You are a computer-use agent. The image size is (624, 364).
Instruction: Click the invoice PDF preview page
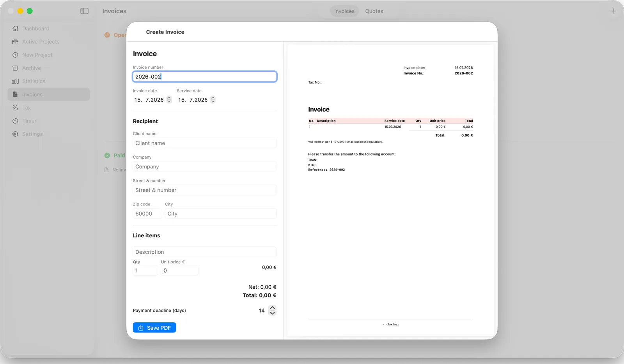pyautogui.click(x=390, y=190)
